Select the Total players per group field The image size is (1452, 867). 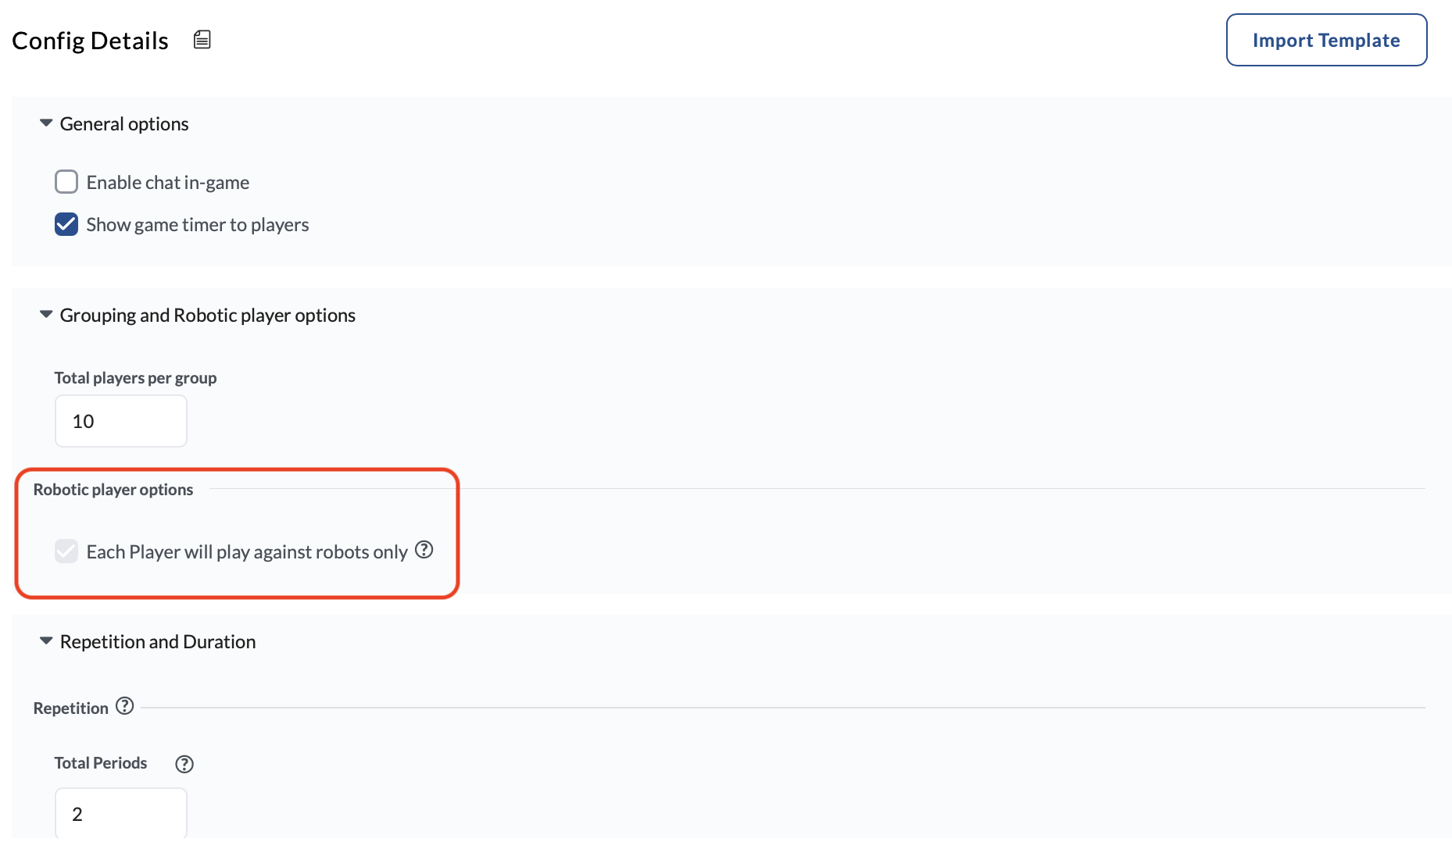tap(120, 421)
